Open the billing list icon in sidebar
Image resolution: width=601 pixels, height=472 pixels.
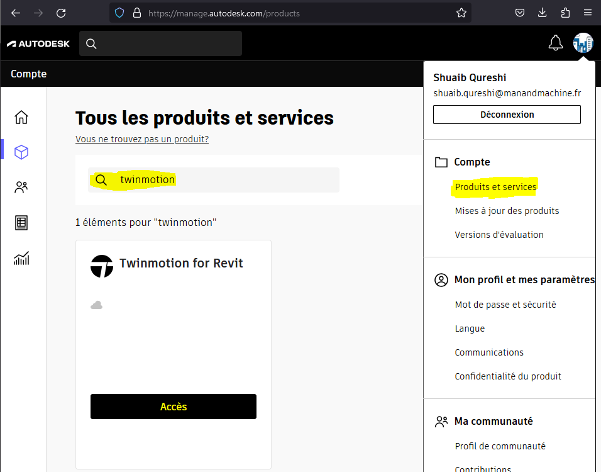point(21,223)
